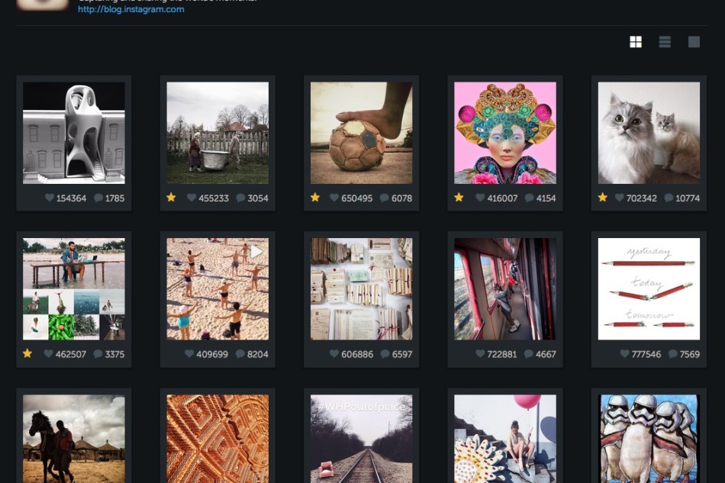The image size is (725, 483).
Task: Click the heart icon next to 606886
Action: [x=334, y=353]
